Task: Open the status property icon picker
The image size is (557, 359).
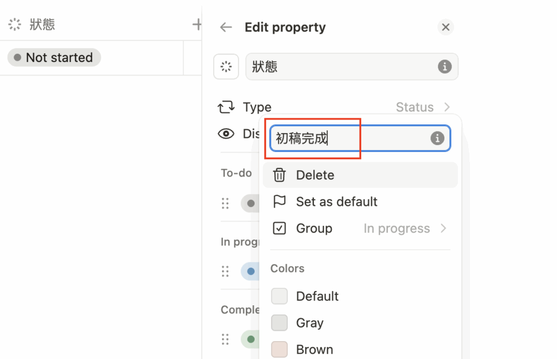Action: click(x=226, y=66)
